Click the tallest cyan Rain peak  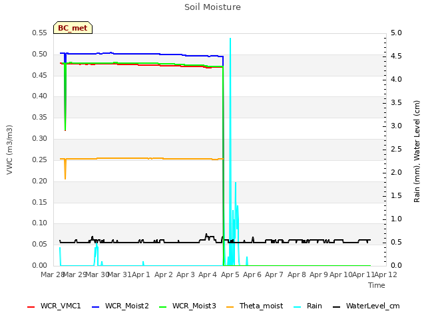point(230,39)
